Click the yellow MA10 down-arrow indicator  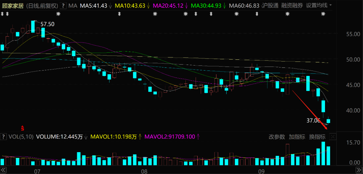[x=149, y=6]
